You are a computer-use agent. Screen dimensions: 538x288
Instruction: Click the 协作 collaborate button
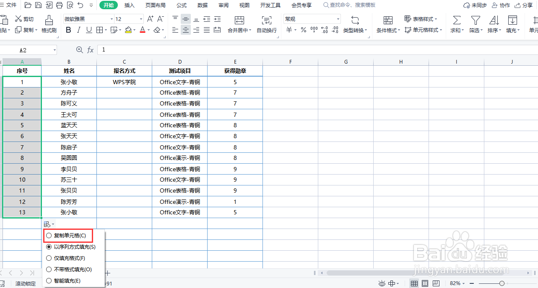501,5
